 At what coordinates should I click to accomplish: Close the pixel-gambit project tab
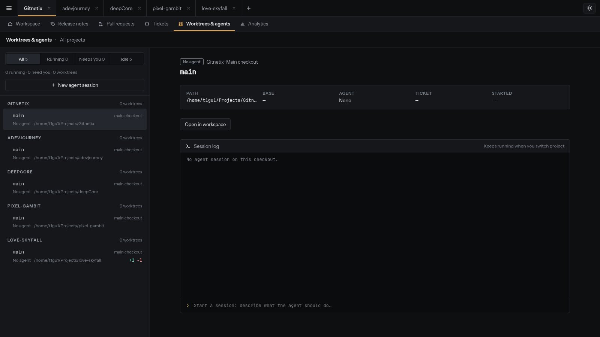tap(189, 8)
